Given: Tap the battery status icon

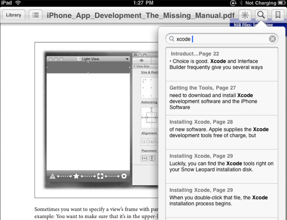Looking at the screenshot, I should coord(282,3).
